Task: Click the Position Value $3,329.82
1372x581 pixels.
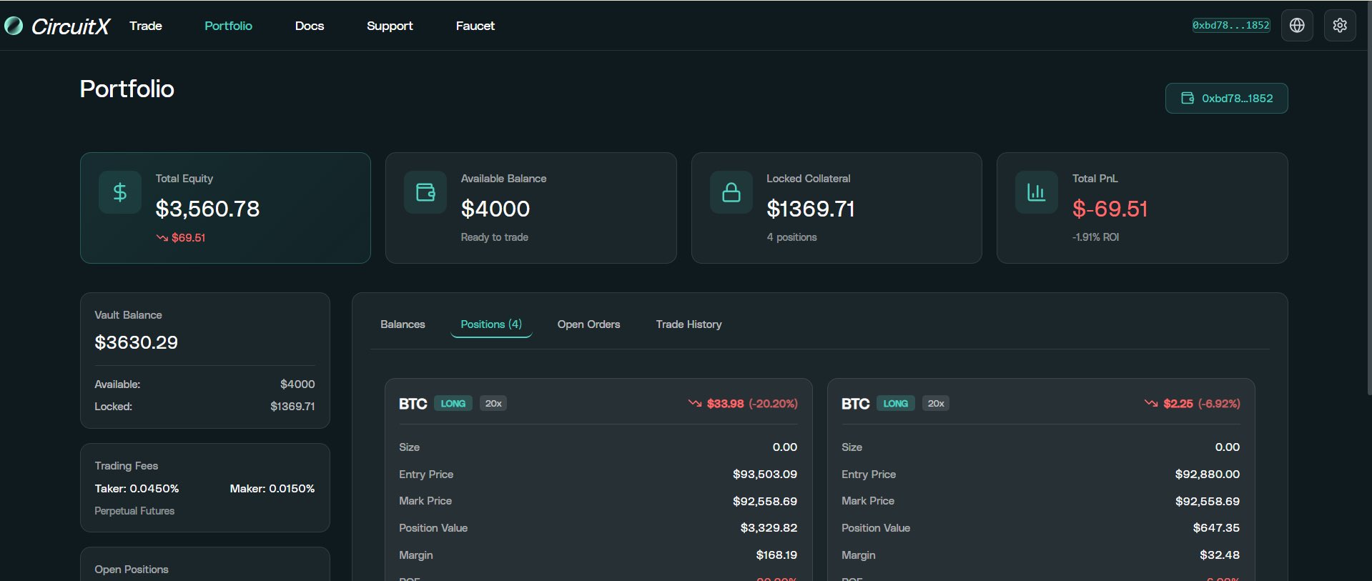Action: pos(769,528)
